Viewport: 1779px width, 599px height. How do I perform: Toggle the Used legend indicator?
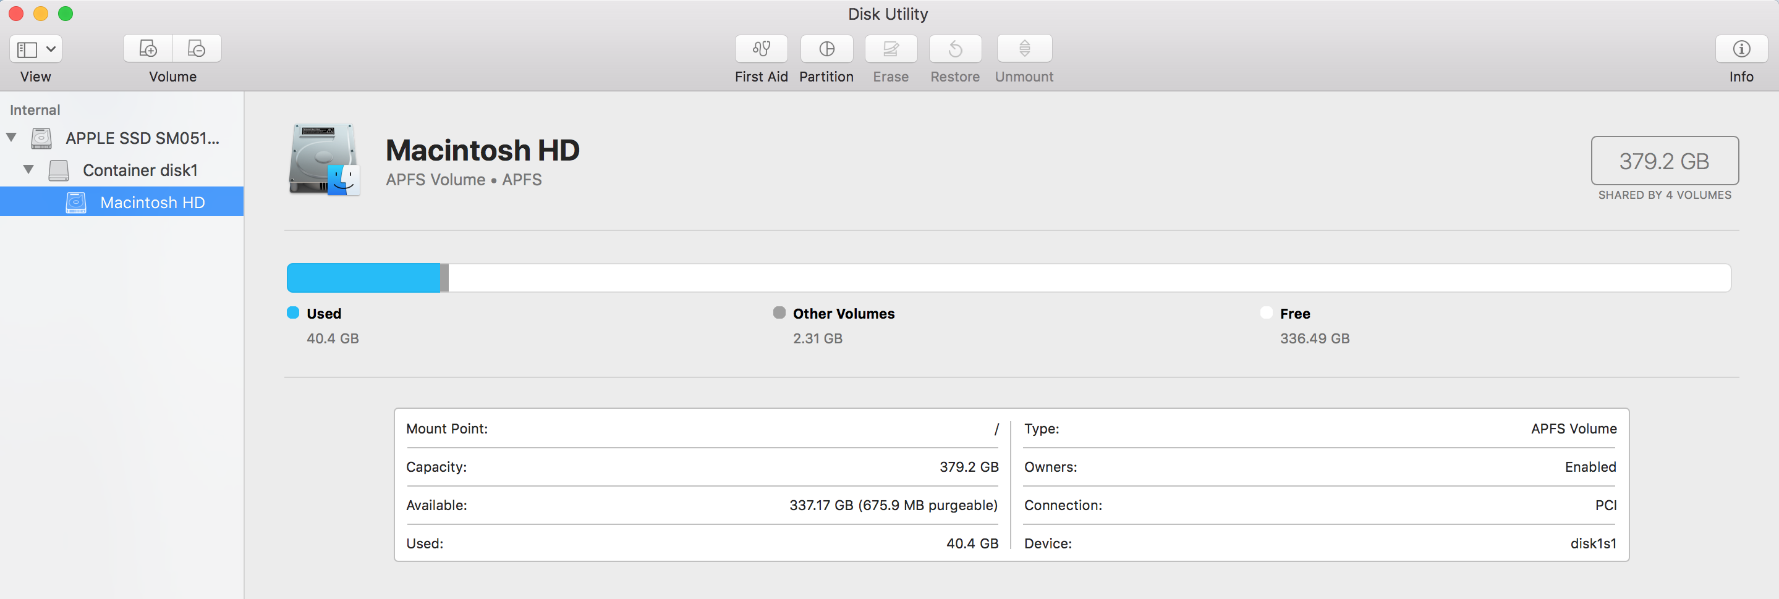pos(292,312)
